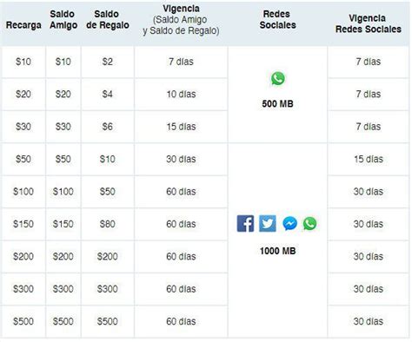
Task: Select the Saldo de Regalo header
Action: click(x=108, y=19)
